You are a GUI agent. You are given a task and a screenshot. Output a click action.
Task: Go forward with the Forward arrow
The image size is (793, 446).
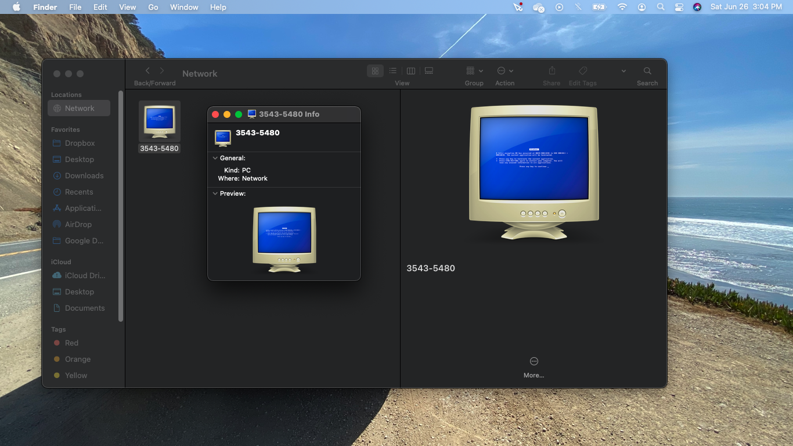pyautogui.click(x=162, y=71)
